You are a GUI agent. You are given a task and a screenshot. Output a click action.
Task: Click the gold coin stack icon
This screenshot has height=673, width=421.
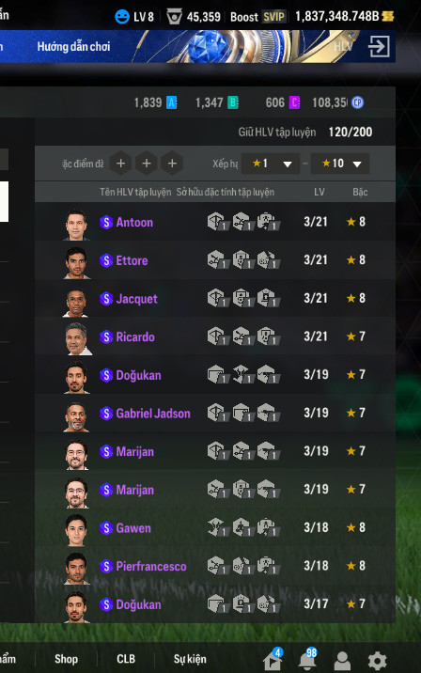[x=387, y=16]
